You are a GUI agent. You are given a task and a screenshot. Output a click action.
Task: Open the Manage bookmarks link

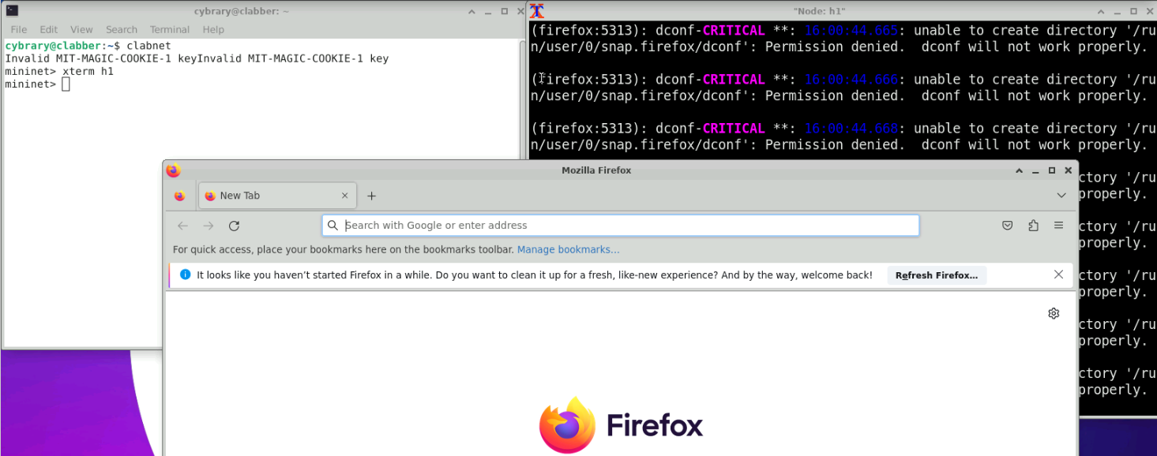568,249
